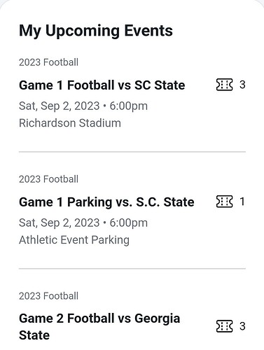Click 2023 Football label above Georgia State game
The width and height of the screenshot is (264, 350).
click(x=48, y=296)
